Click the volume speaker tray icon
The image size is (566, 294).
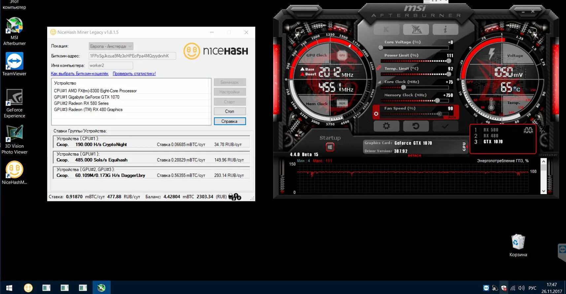521,288
